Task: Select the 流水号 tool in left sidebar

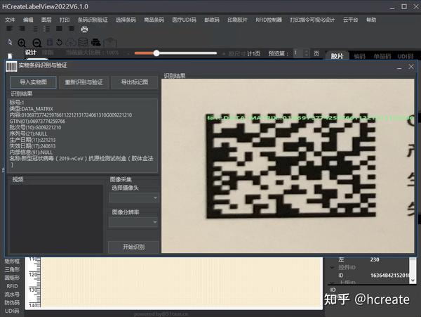Action: [12, 295]
